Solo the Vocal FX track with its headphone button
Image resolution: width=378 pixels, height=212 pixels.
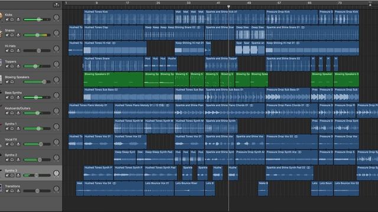point(12,144)
